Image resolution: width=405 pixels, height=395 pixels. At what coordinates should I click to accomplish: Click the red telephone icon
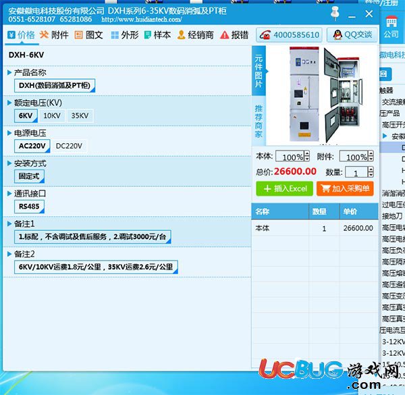[265, 35]
